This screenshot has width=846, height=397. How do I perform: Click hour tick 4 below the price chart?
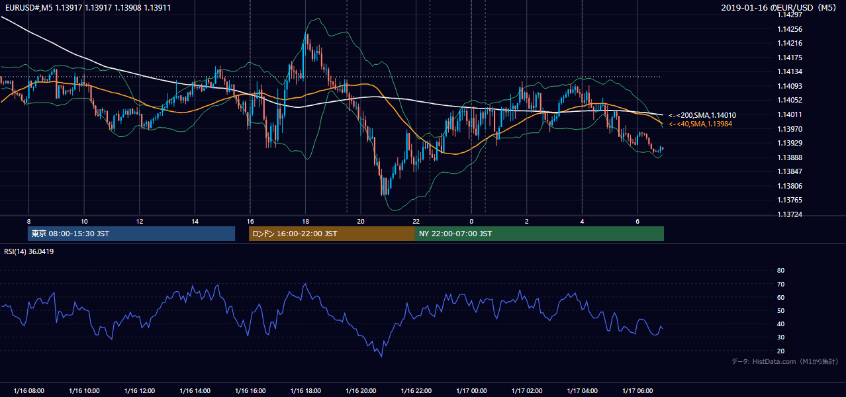point(583,221)
